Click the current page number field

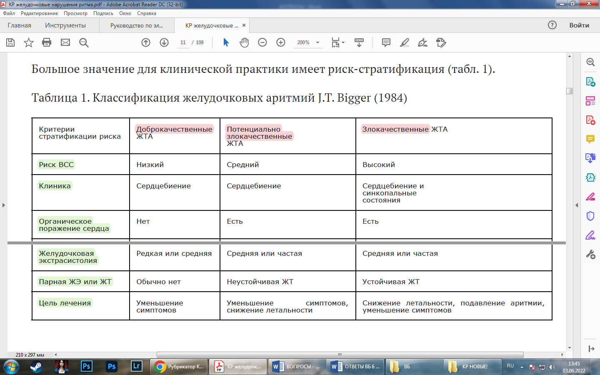183,42
